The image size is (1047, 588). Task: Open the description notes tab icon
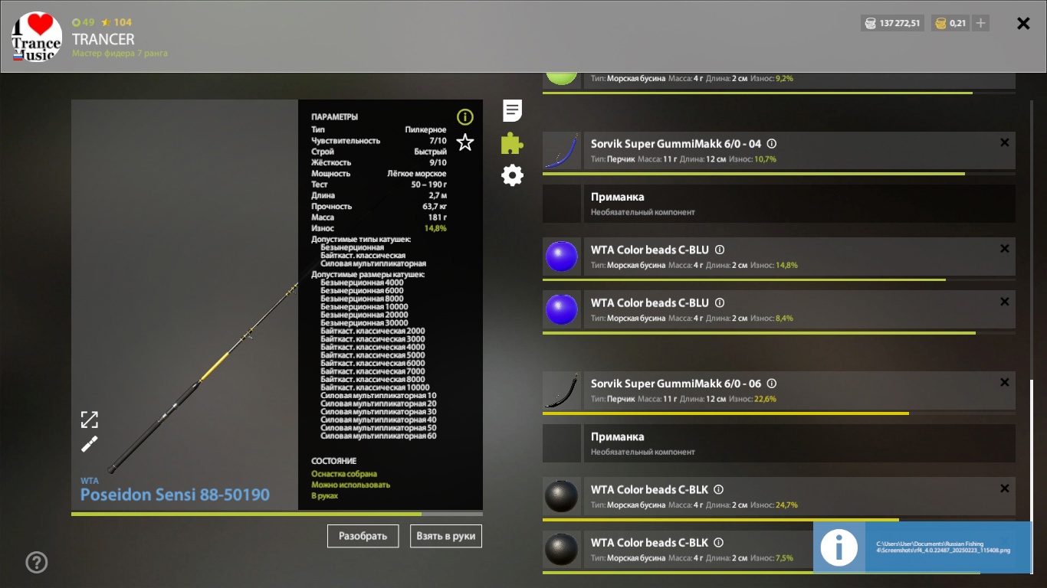pyautogui.click(x=513, y=110)
